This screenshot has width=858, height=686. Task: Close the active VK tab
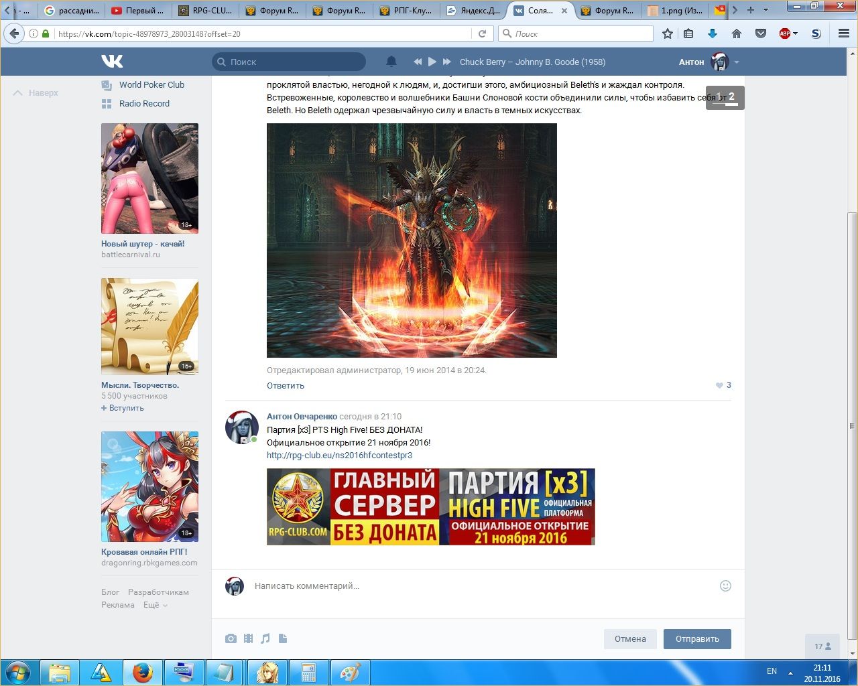click(x=564, y=11)
